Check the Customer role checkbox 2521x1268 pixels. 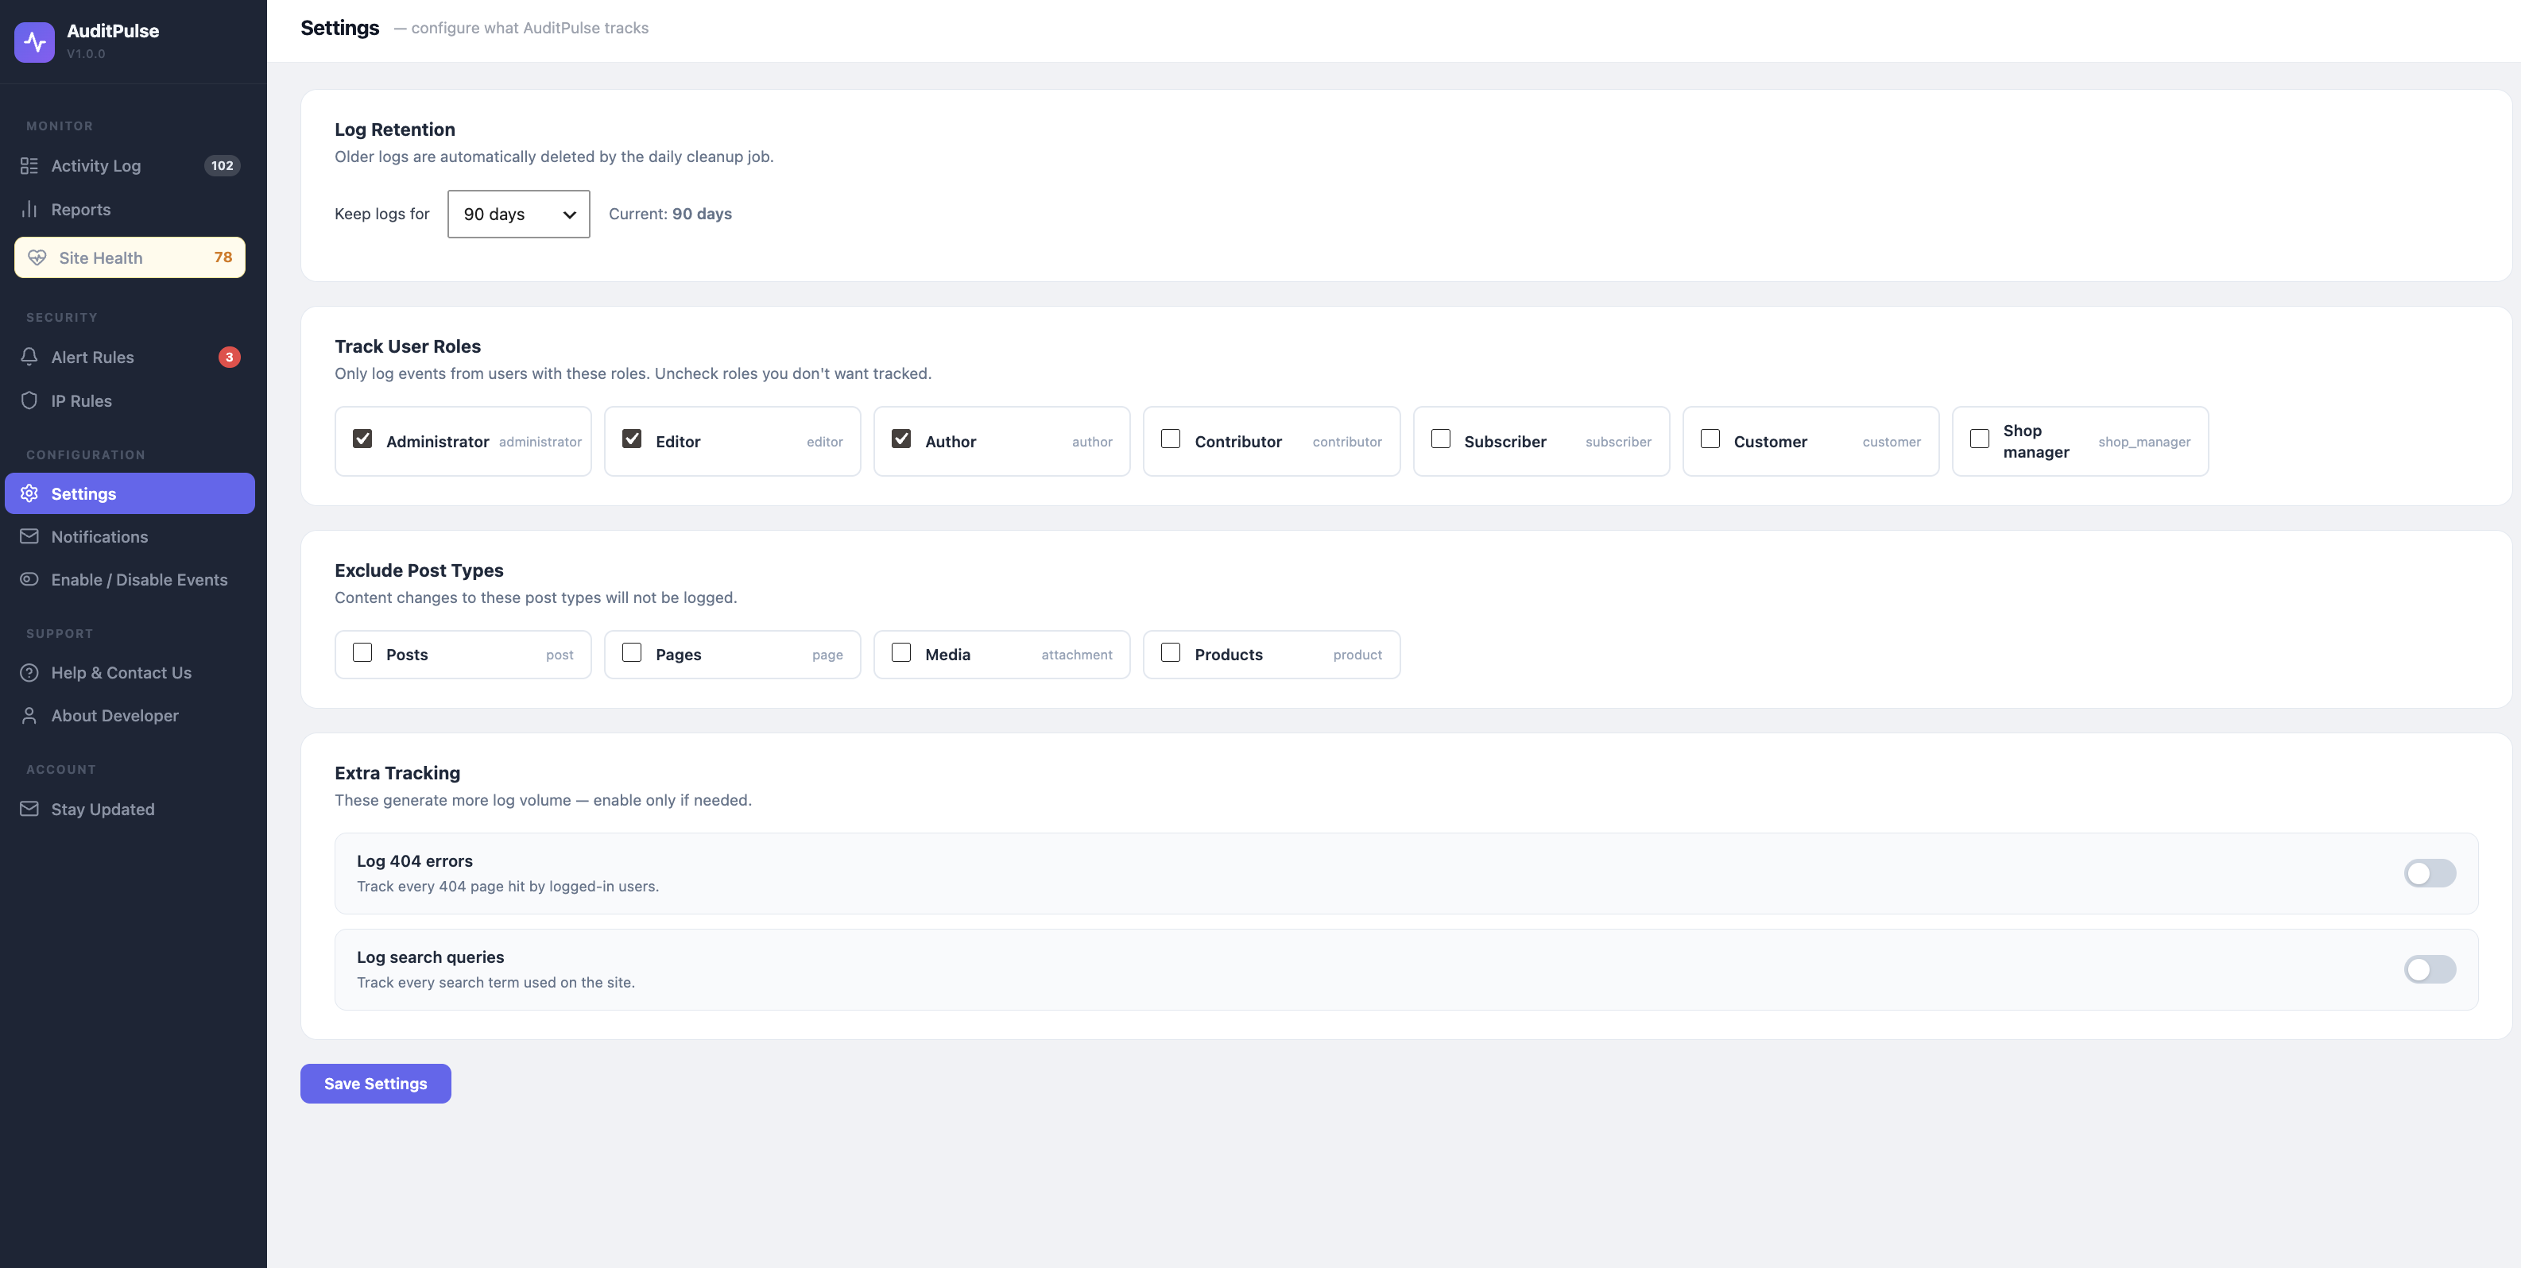1710,439
